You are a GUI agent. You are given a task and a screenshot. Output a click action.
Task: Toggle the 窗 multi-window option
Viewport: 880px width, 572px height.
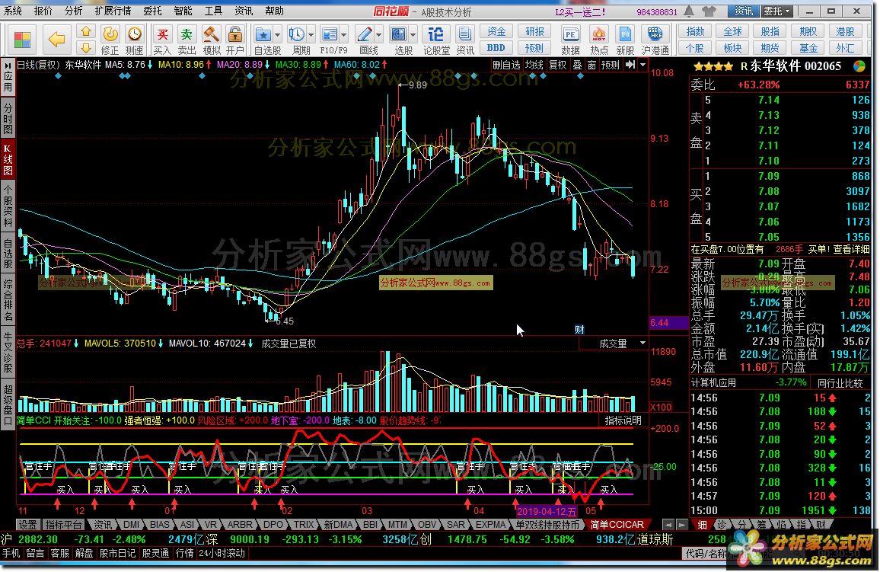pos(591,65)
